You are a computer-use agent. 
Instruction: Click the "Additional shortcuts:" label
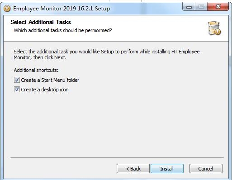coord(36,70)
